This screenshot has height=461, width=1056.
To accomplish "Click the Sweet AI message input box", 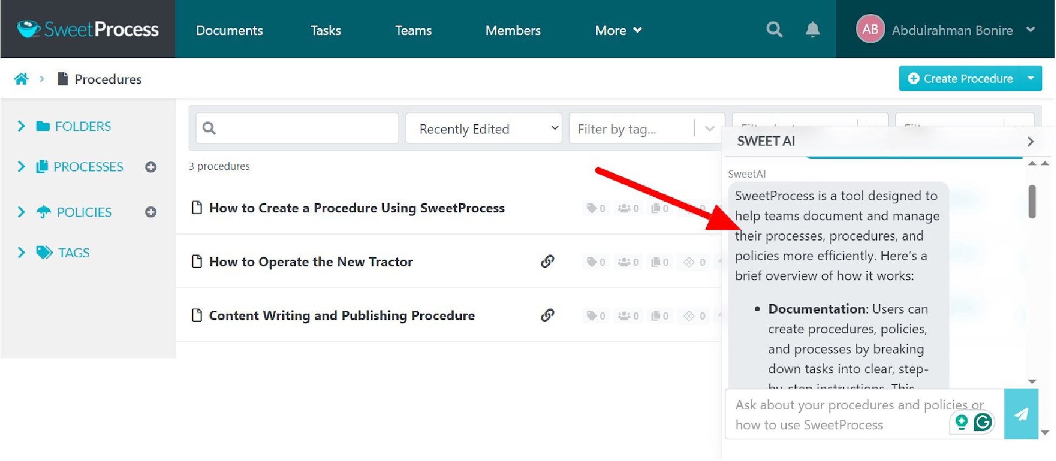I will click(864, 415).
